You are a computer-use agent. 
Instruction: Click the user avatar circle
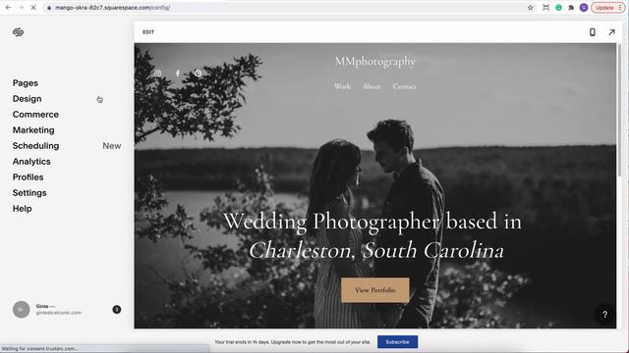tap(21, 310)
